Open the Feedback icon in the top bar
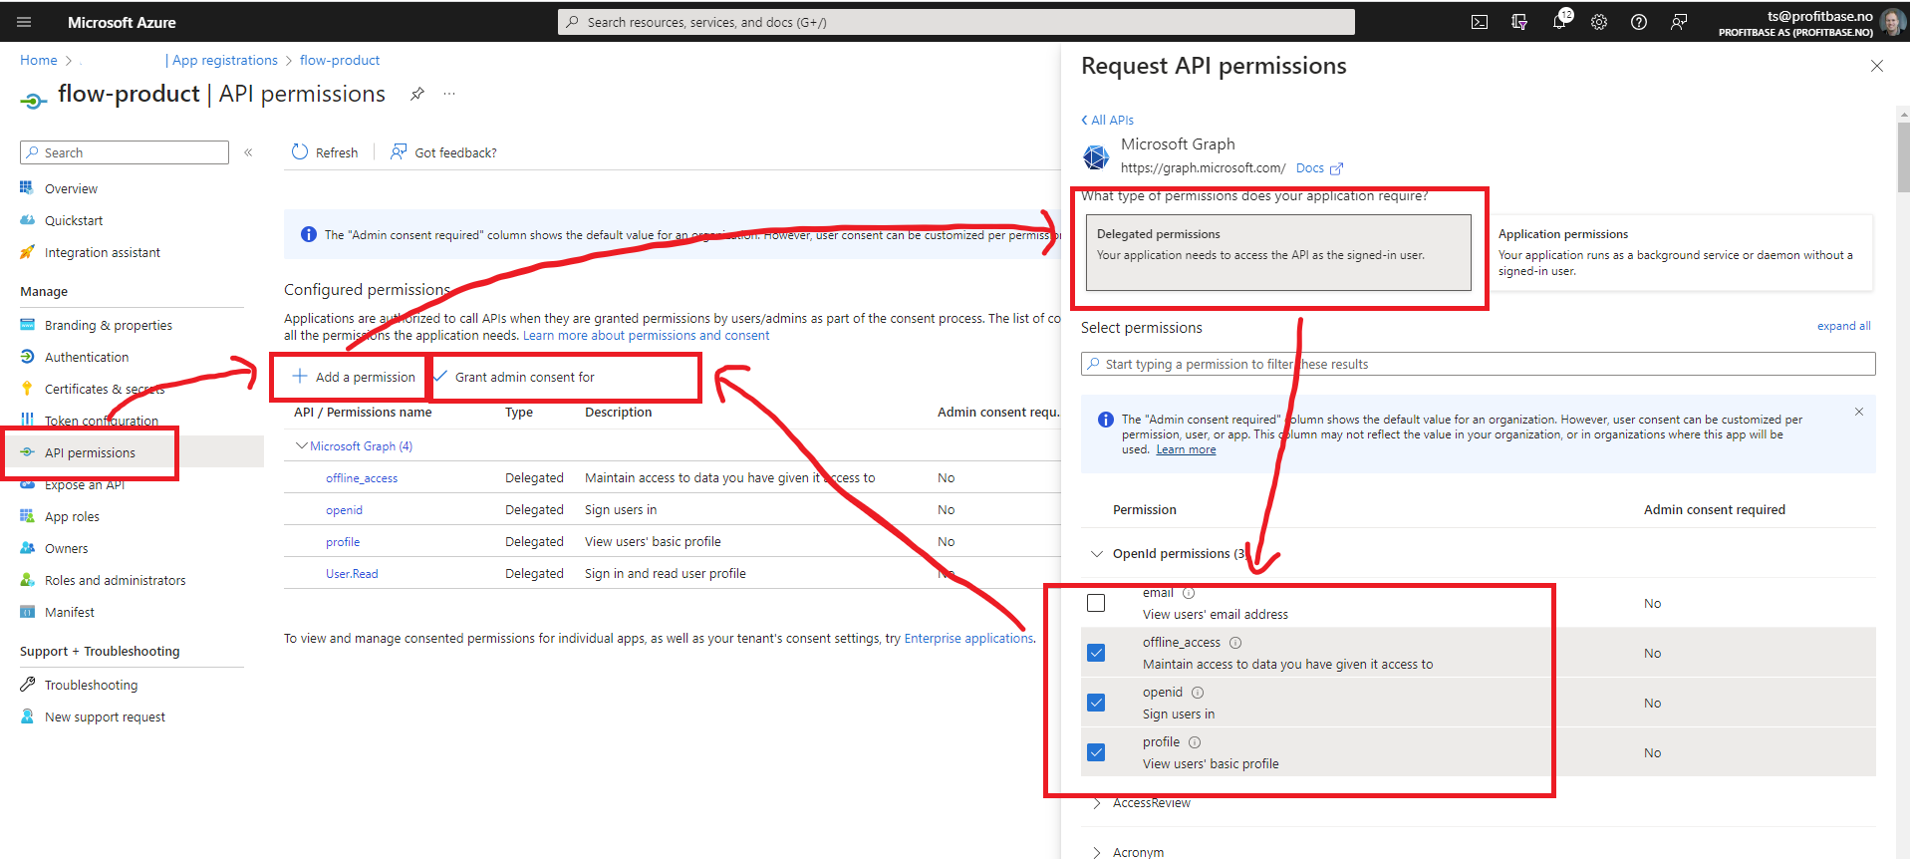Viewport: 1910px width, 859px height. click(1679, 22)
